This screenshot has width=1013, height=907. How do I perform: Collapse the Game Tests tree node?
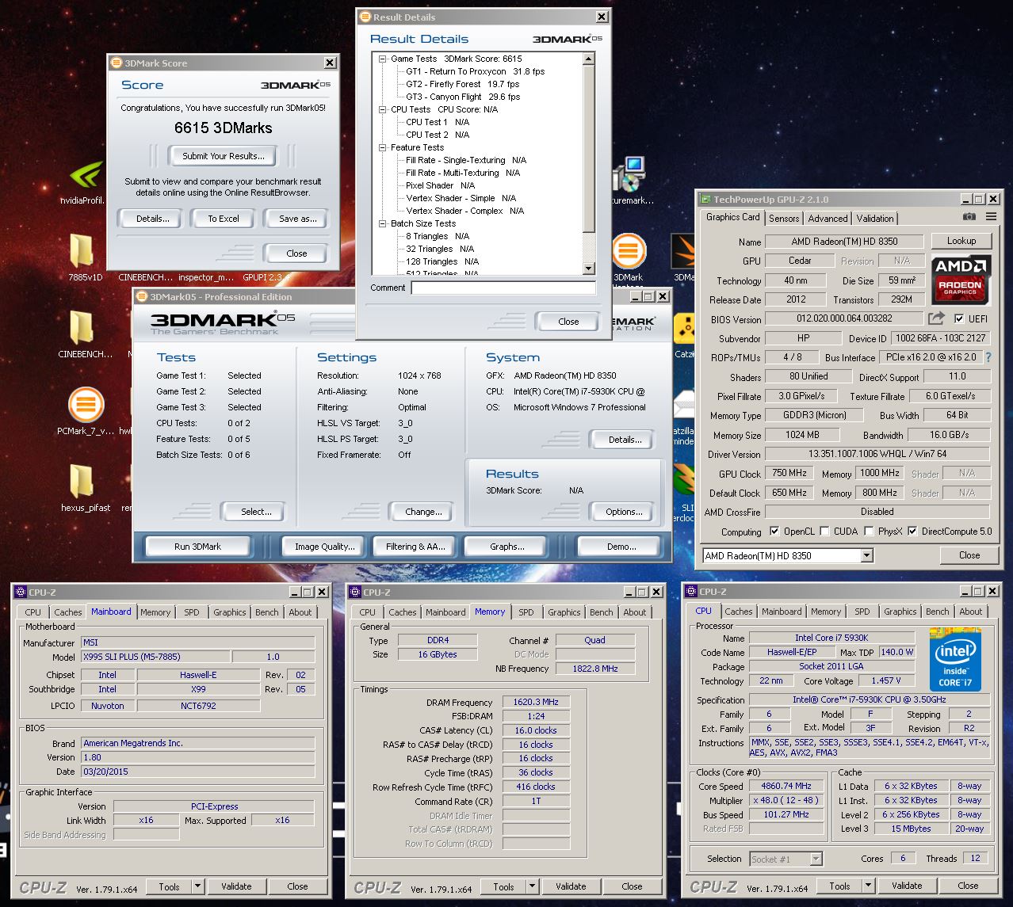382,59
